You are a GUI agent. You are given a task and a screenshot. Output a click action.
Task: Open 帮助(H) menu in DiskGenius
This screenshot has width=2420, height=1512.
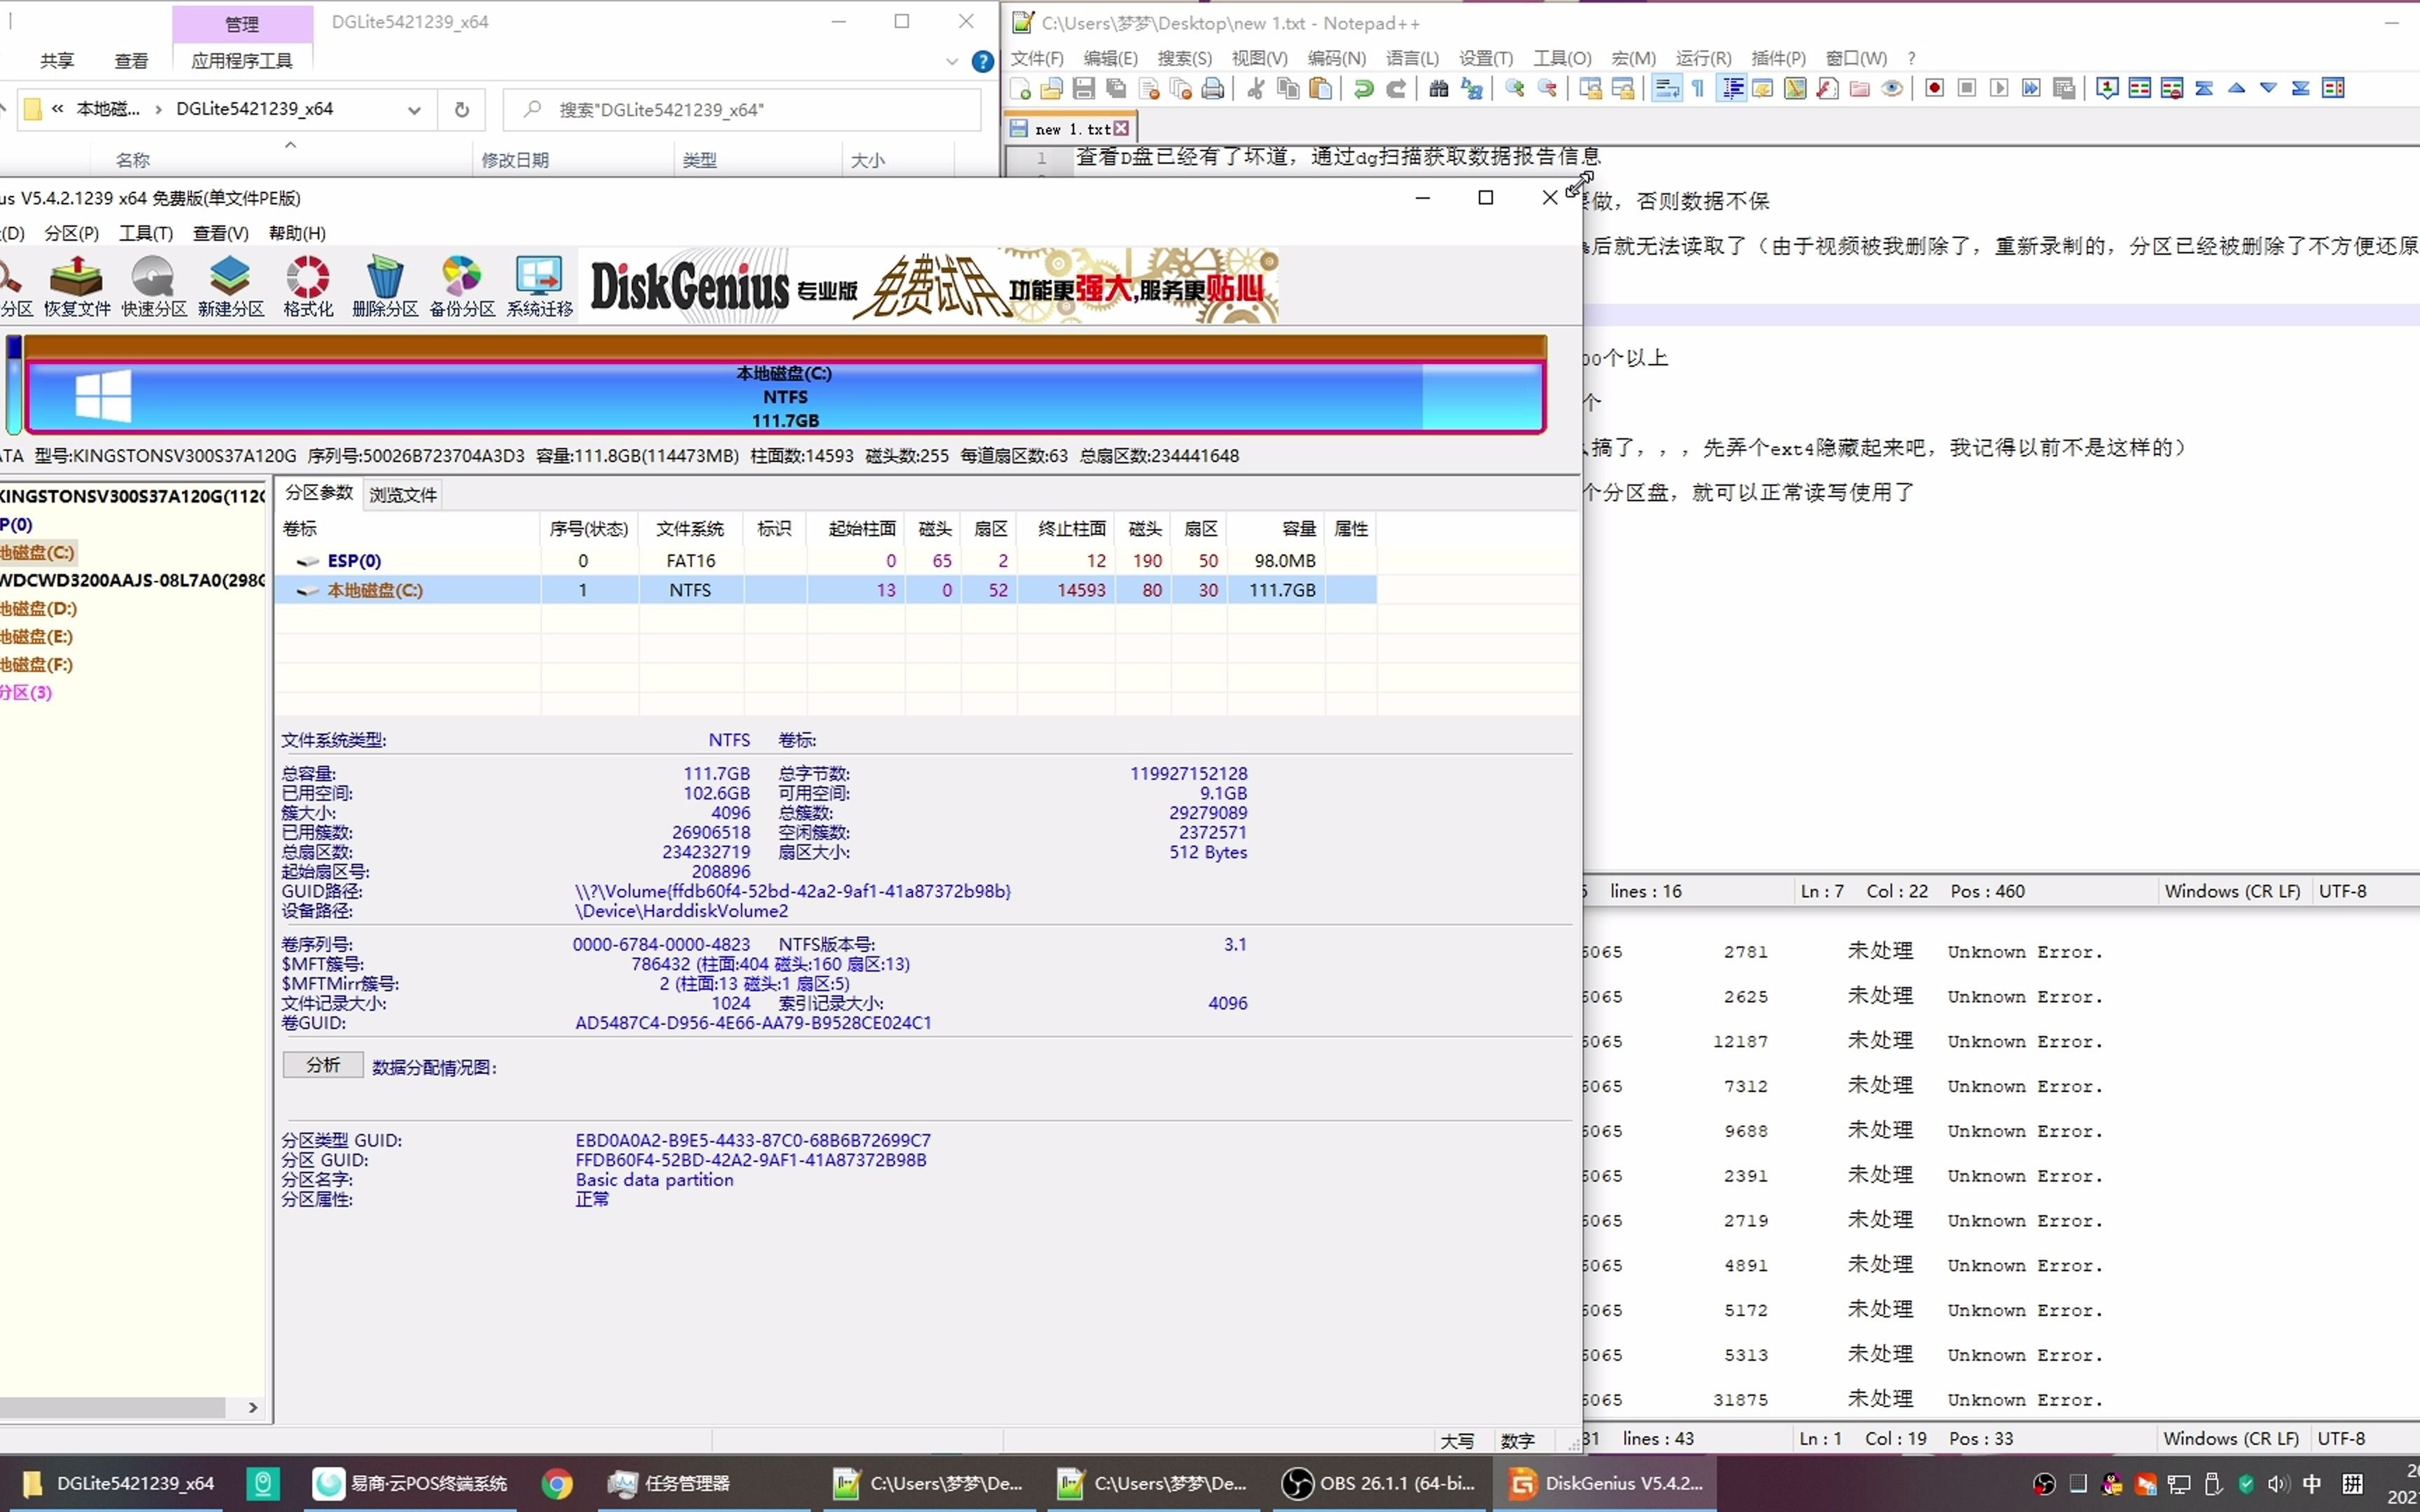tap(297, 233)
